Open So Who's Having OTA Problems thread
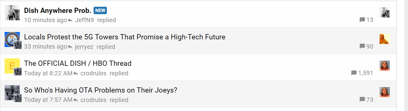This screenshot has height=111, width=408. point(101,90)
